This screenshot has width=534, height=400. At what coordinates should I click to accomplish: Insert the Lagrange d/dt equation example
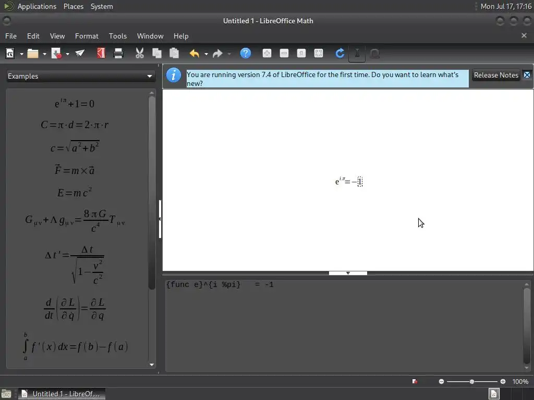coord(75,308)
